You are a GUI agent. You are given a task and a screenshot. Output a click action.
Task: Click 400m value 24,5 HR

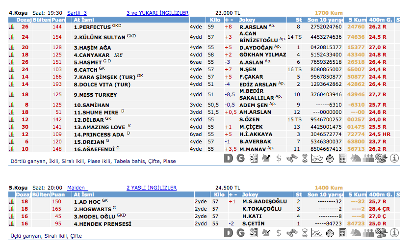(x=379, y=135)
